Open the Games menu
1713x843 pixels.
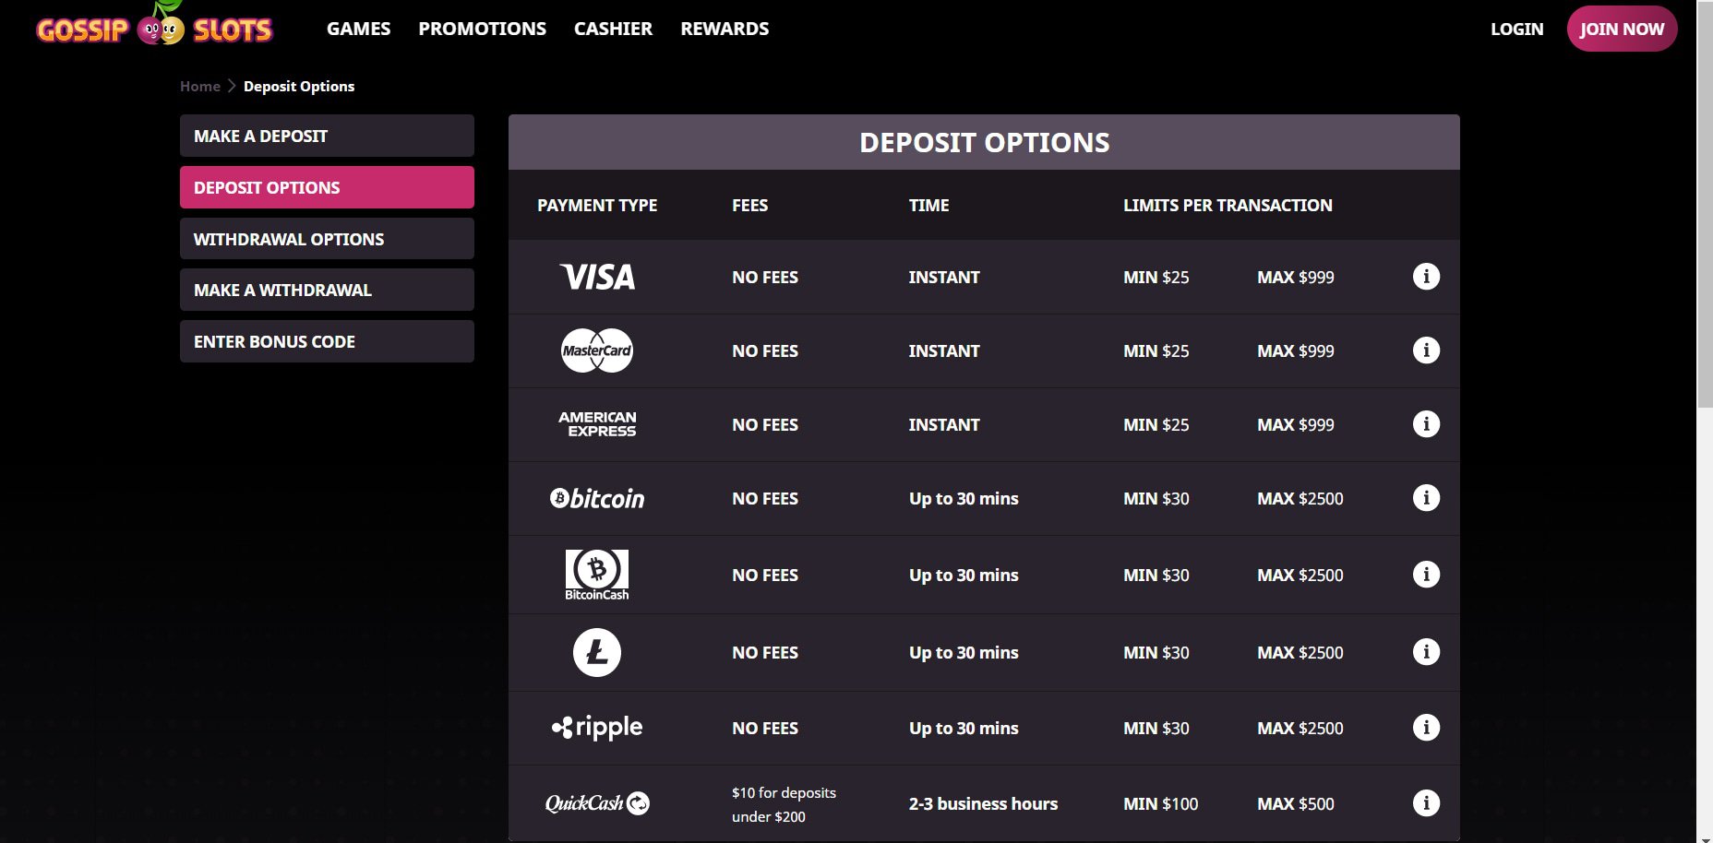click(x=358, y=29)
